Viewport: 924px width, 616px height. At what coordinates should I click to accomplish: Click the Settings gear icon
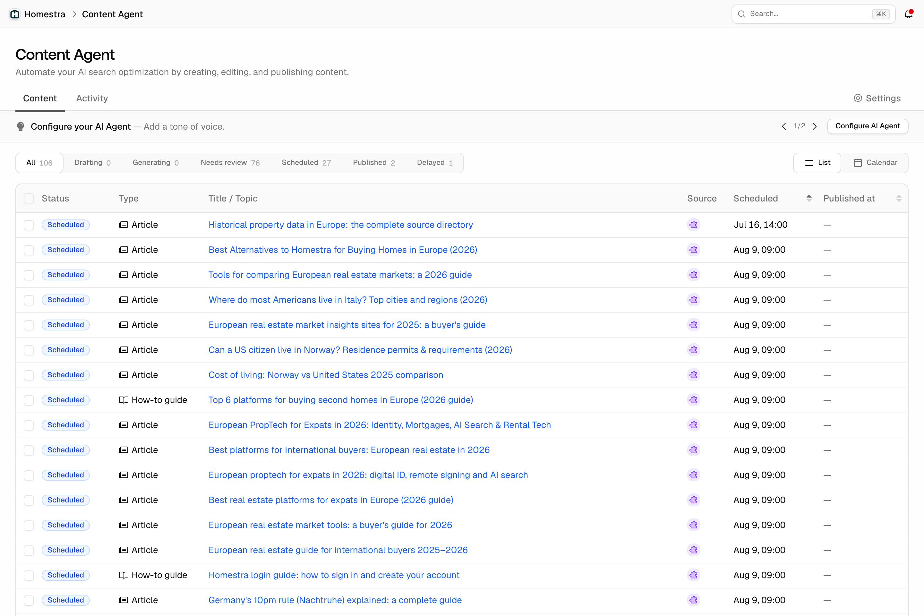pyautogui.click(x=858, y=98)
